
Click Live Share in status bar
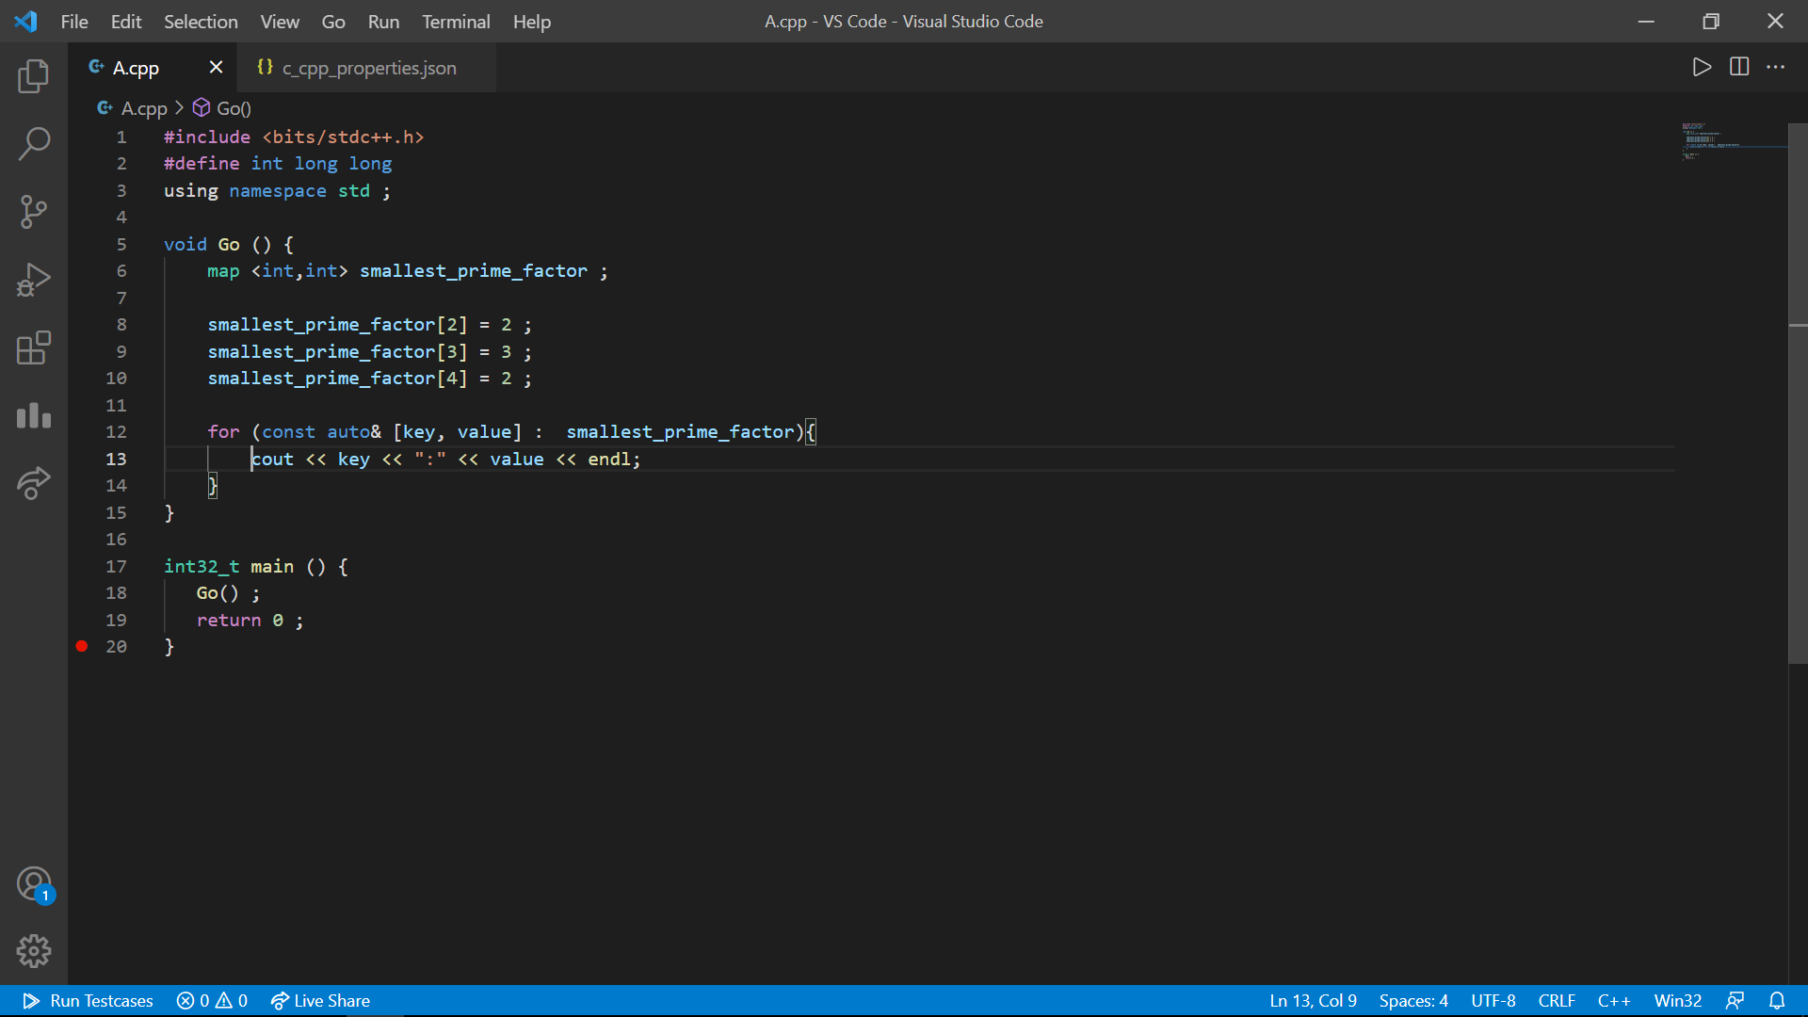pos(320,1000)
